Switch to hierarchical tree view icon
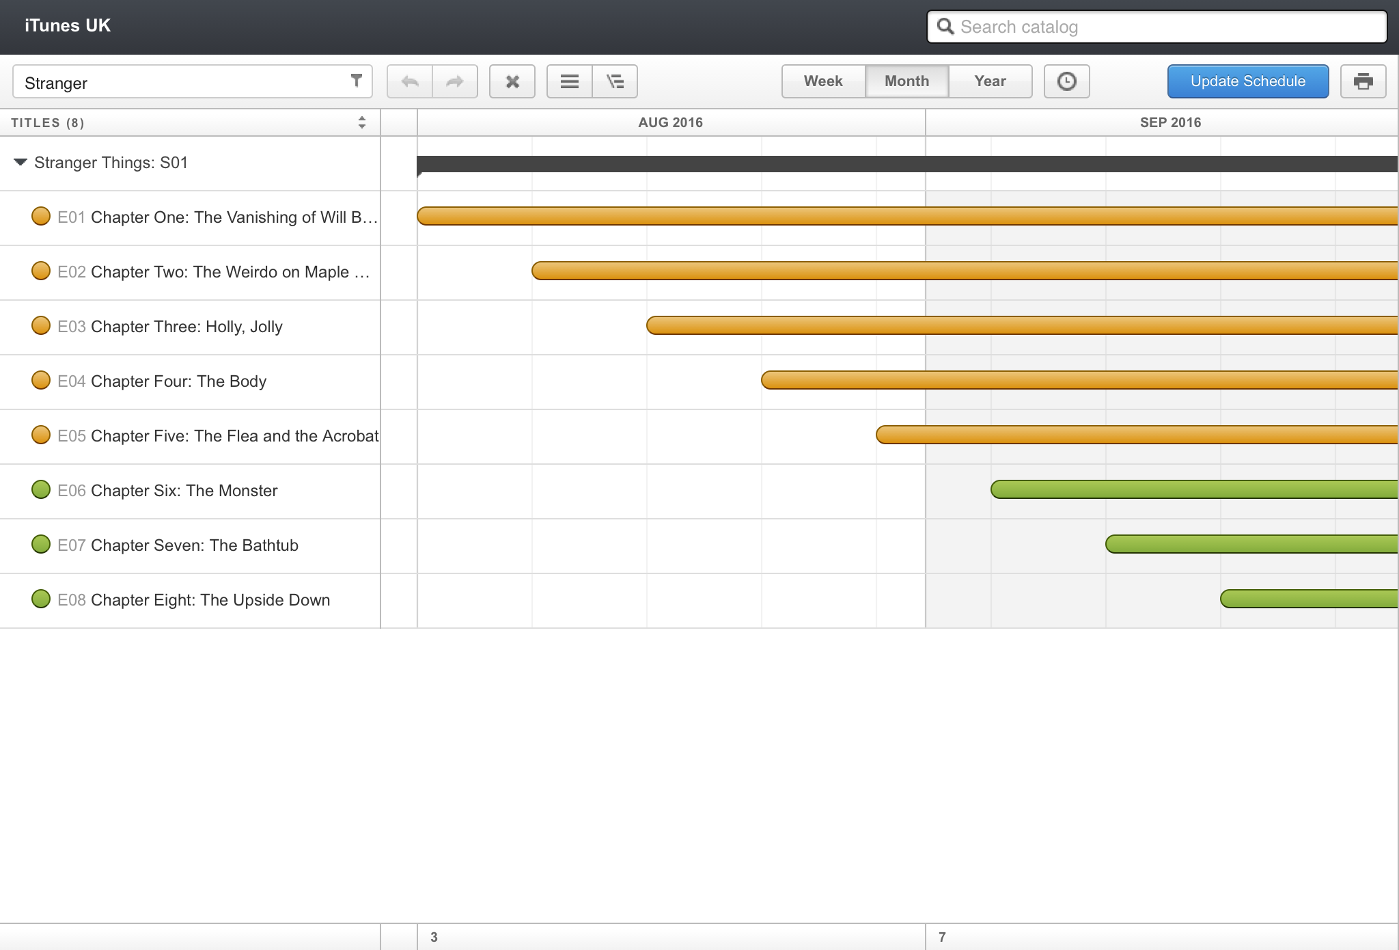The width and height of the screenshot is (1399, 950). [615, 82]
